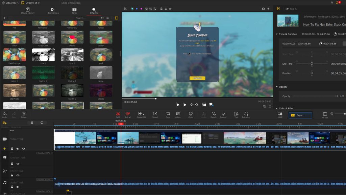Click the notification bell icon

pos(337,3)
